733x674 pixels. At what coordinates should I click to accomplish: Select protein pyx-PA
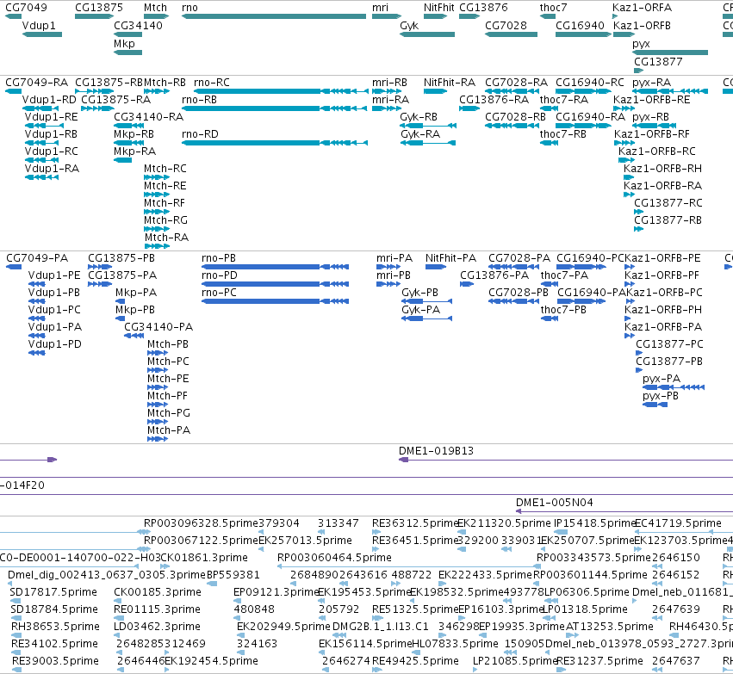tap(674, 387)
